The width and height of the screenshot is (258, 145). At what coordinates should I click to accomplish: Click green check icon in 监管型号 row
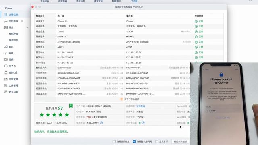[196, 47]
